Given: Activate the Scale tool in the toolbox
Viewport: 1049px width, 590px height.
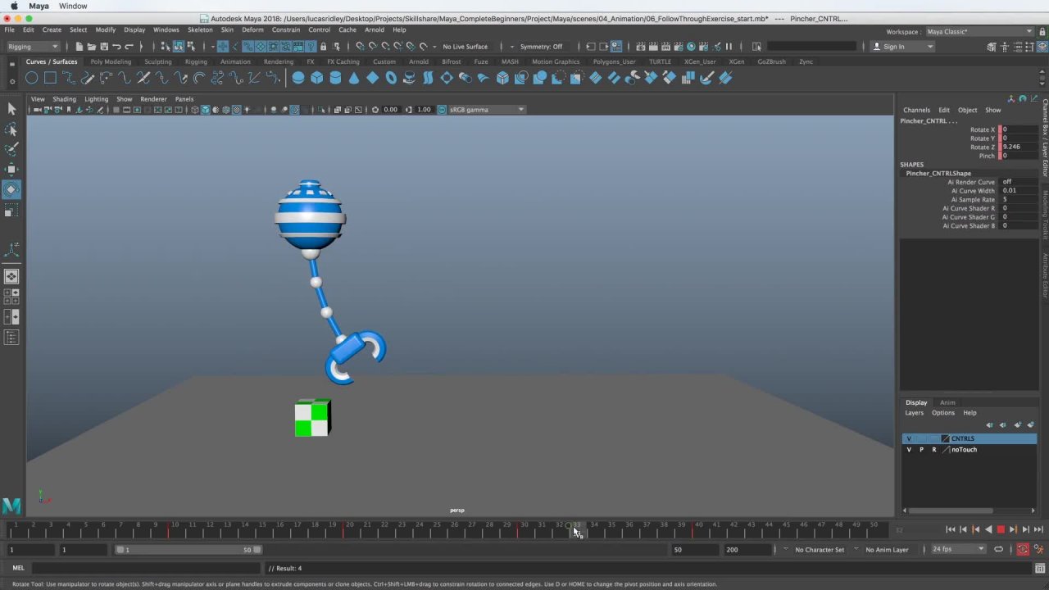Looking at the screenshot, I should coord(11,211).
